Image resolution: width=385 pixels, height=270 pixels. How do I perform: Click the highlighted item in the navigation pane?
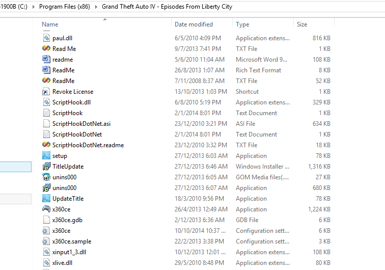click(x=16, y=167)
